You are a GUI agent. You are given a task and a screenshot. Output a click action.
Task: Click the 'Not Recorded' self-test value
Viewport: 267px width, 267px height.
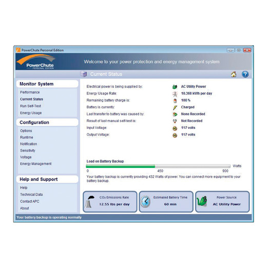192,121
